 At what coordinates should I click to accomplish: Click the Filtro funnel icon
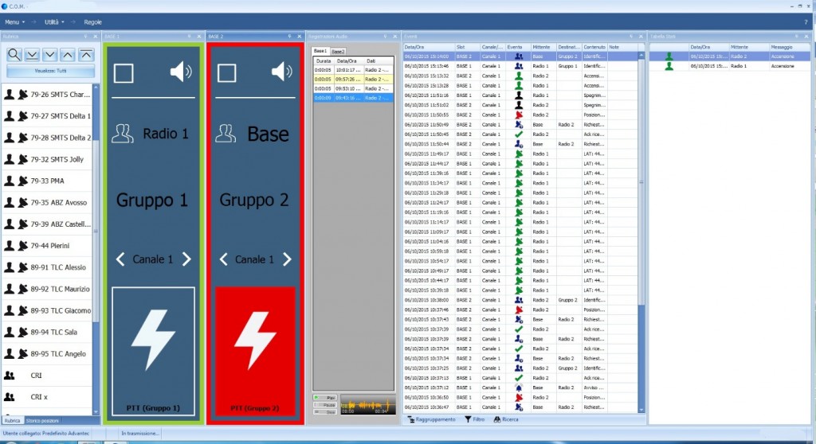468,419
